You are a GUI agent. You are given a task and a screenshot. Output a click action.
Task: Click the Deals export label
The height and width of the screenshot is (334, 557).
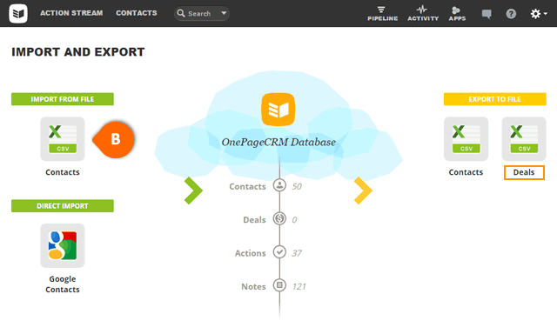pyautogui.click(x=524, y=172)
